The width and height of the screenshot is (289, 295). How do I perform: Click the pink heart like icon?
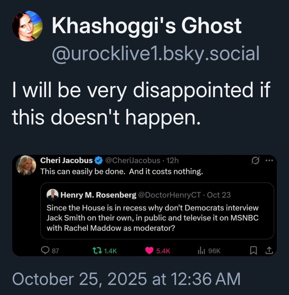pyautogui.click(x=149, y=251)
